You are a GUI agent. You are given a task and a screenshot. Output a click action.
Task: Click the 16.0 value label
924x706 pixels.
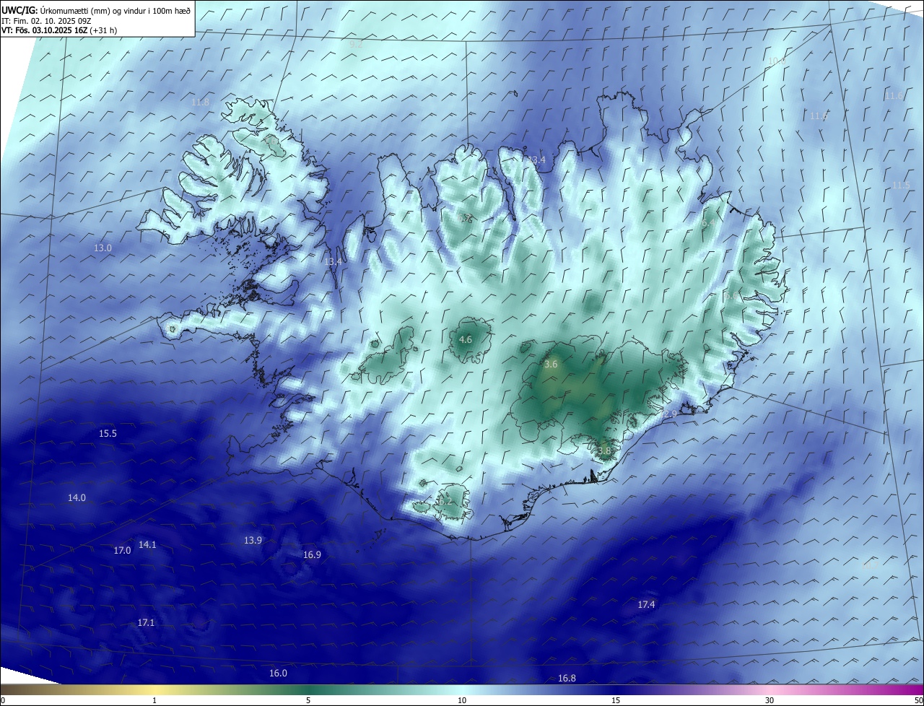pyautogui.click(x=278, y=674)
